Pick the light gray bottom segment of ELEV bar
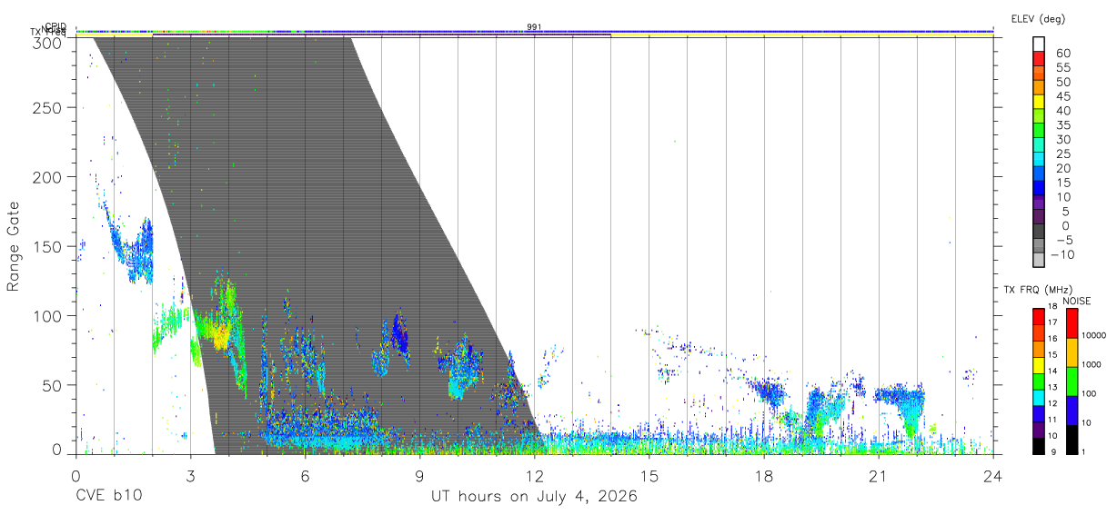The width and height of the screenshot is (1117, 515). pyautogui.click(x=1039, y=259)
